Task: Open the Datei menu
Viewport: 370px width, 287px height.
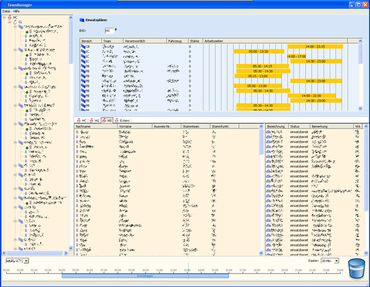Action: [6, 12]
